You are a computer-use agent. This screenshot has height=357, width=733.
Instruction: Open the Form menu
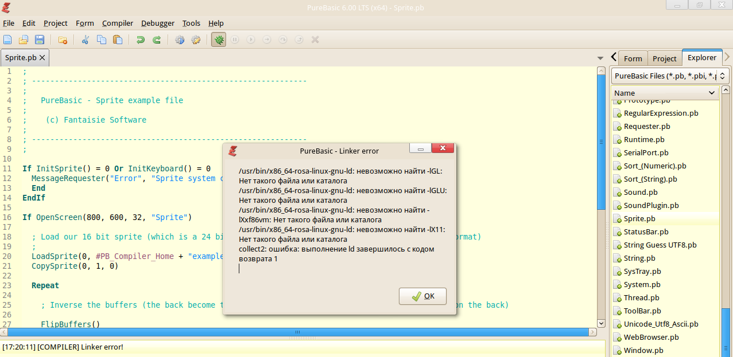point(85,23)
